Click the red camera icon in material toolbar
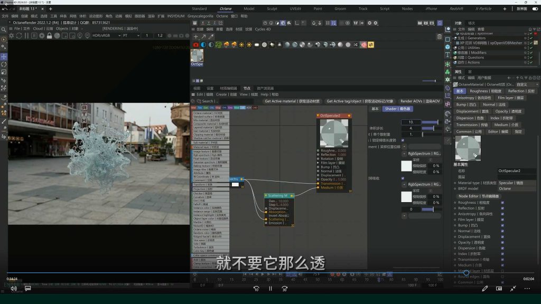 coord(195,45)
